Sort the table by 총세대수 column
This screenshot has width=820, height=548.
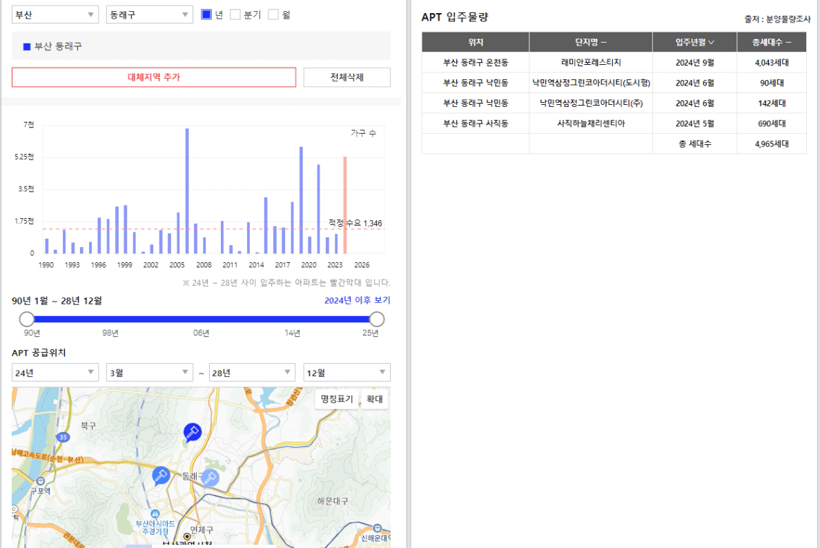[772, 42]
